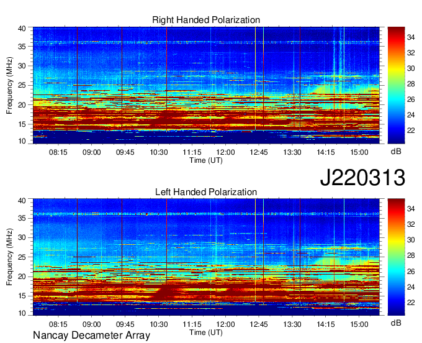Click the 10 MHz tick on Right Handed plot

[x=22, y=141]
